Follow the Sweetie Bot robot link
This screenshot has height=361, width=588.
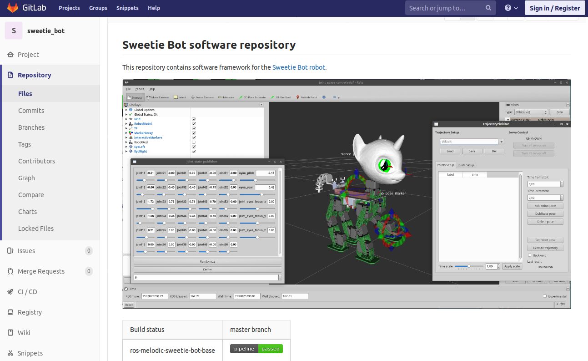tap(298, 67)
